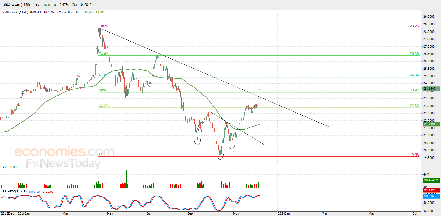Click the "78.6%" Fibonacci level label
441x216 pixels.
point(104,54)
